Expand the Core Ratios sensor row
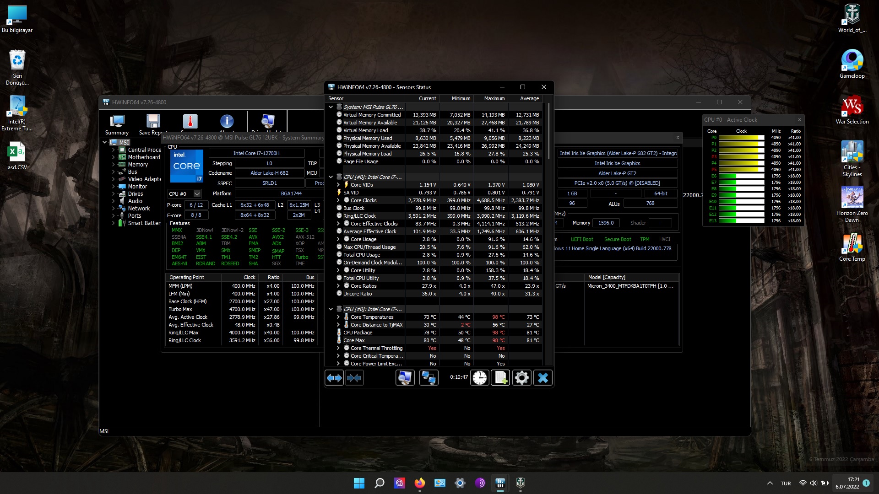Image resolution: width=879 pixels, height=494 pixels. [338, 286]
